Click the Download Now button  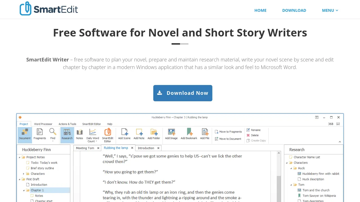tap(183, 93)
